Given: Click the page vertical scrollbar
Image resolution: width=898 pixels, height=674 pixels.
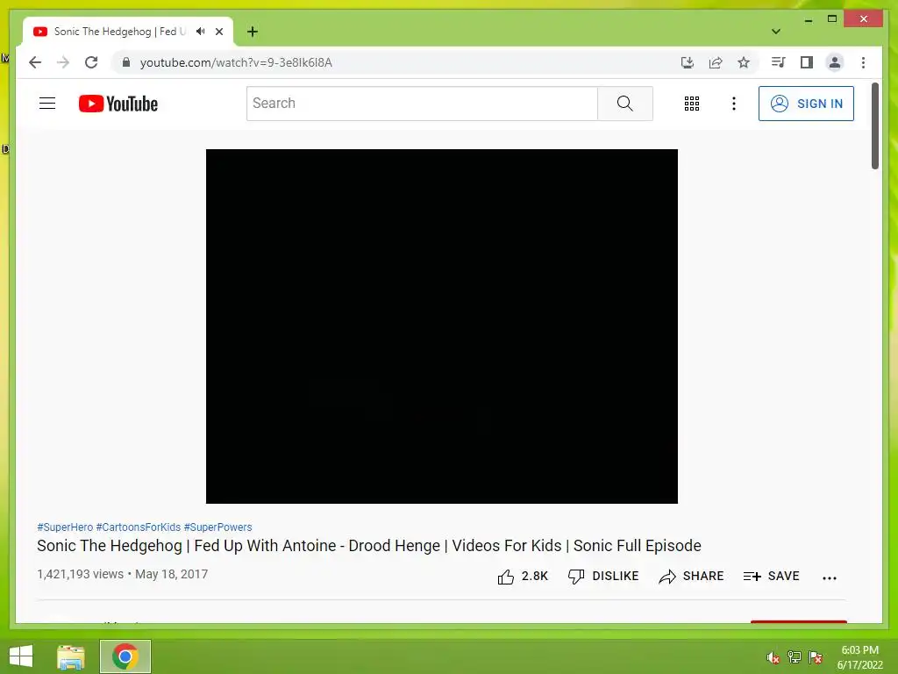Looking at the screenshot, I should (874, 126).
